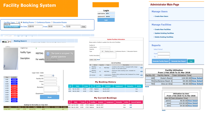Open the Meeting Room A link
The image size is (207, 116).
[20, 41]
